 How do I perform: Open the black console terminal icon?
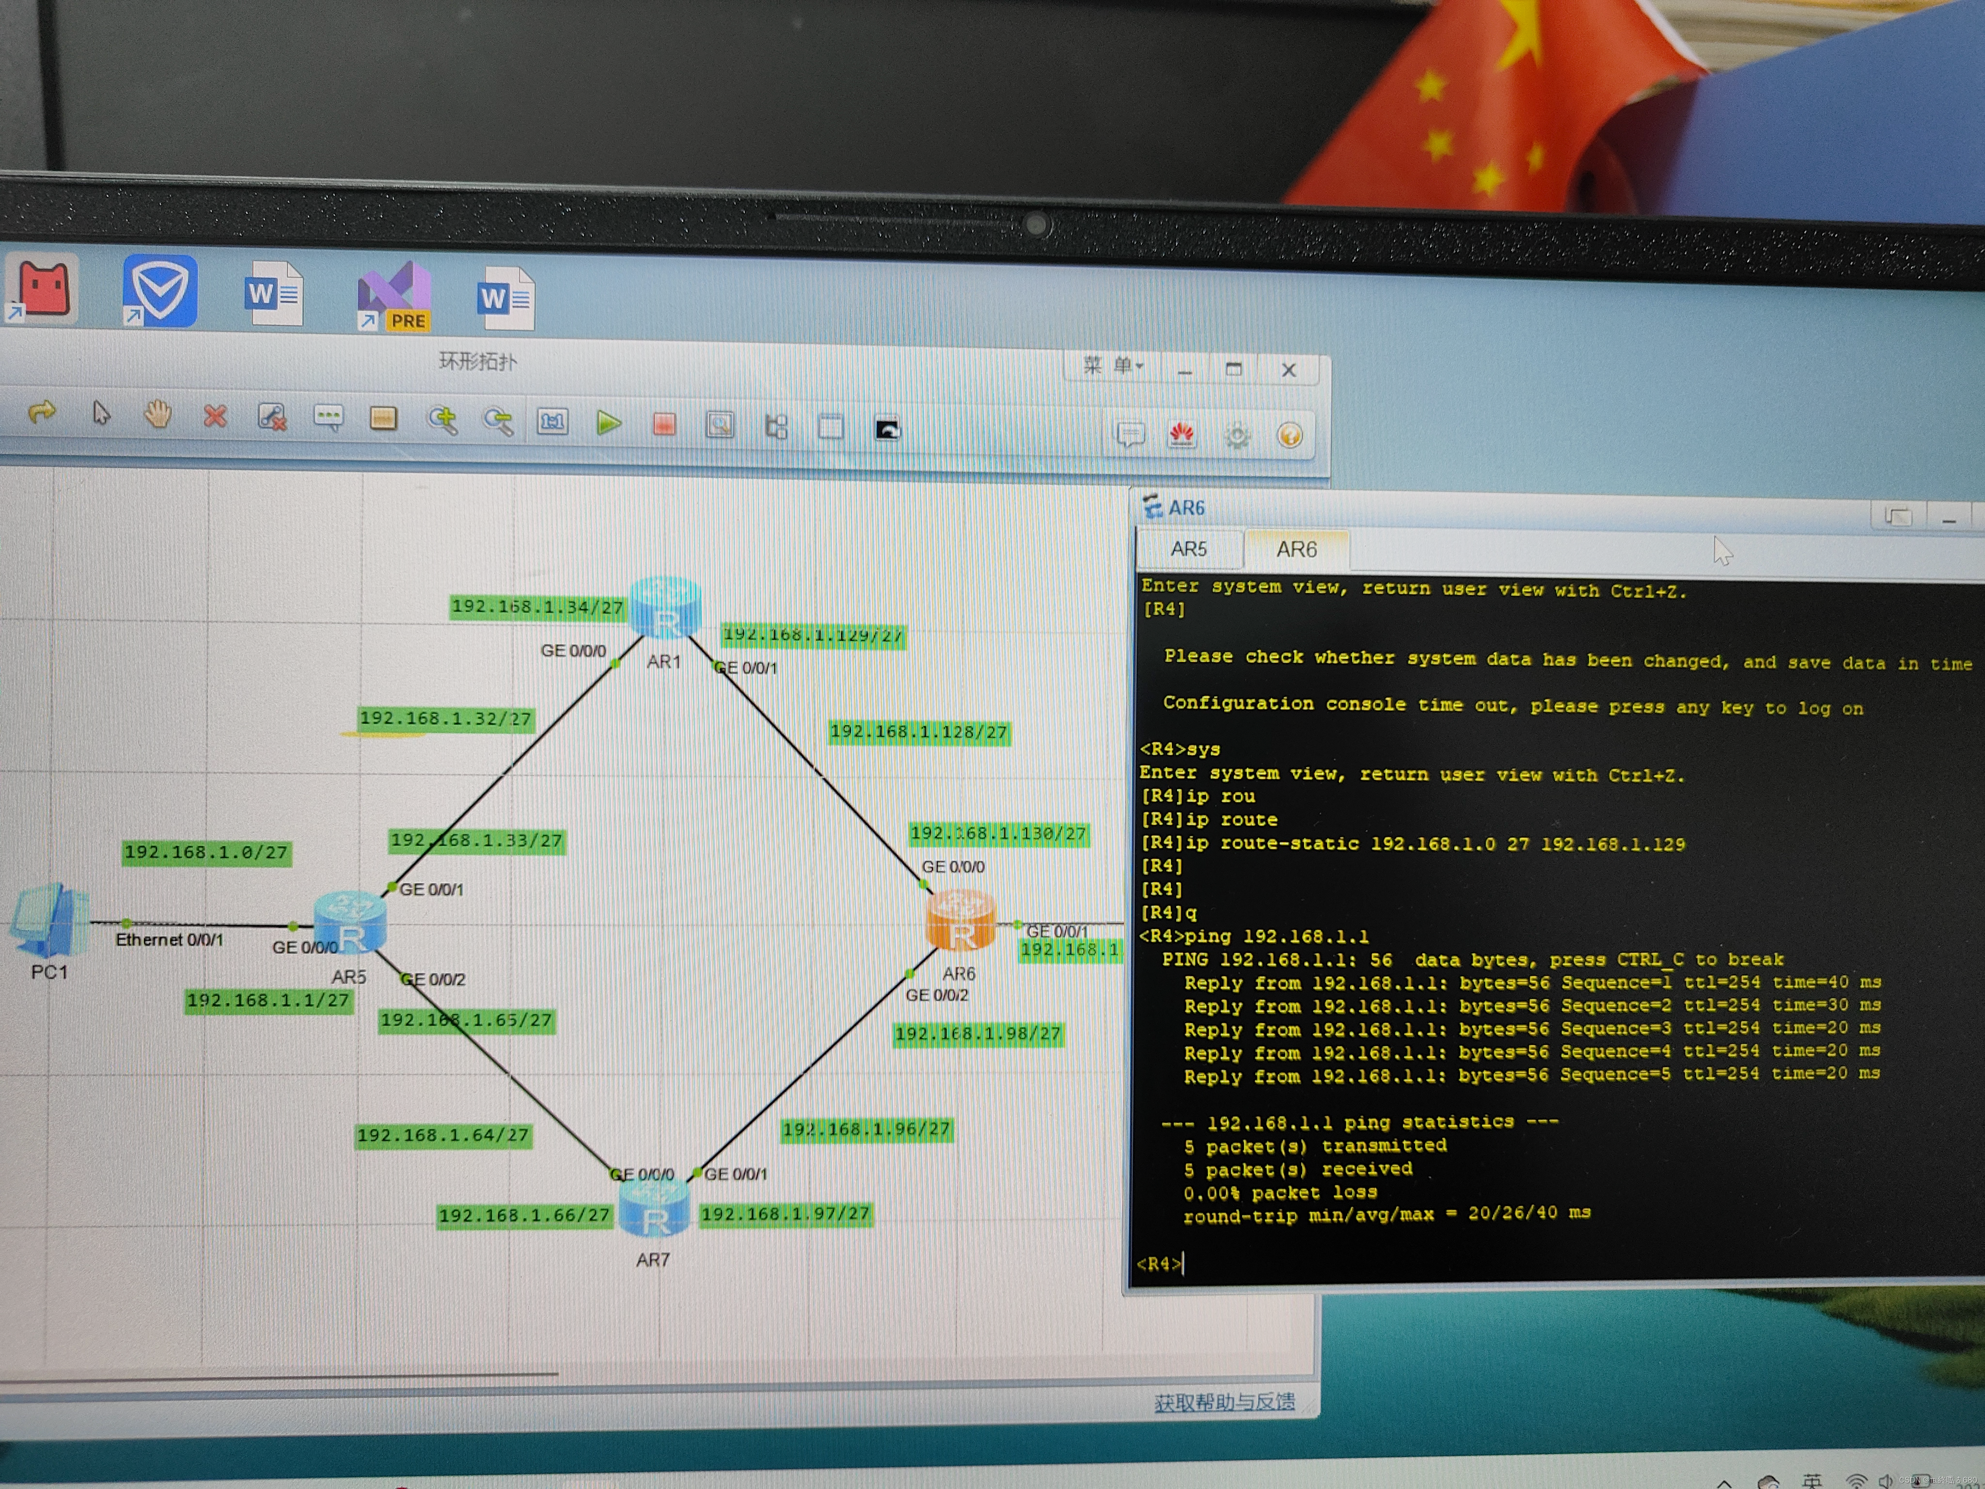887,429
